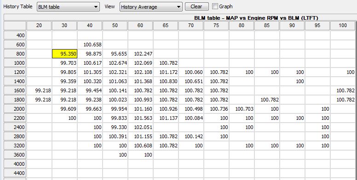Screen dimensions: 357x180
Task: Click the 100.608 cell in the 3200 row
Action: (140, 146)
